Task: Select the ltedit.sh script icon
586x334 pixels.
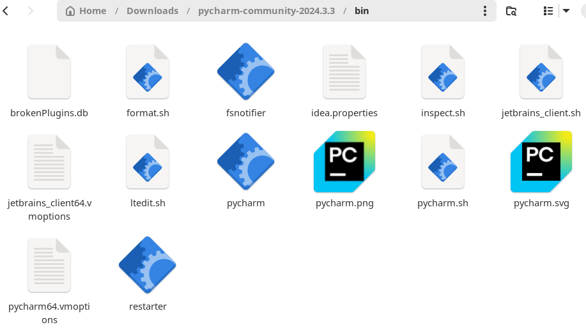Action: click(x=148, y=162)
